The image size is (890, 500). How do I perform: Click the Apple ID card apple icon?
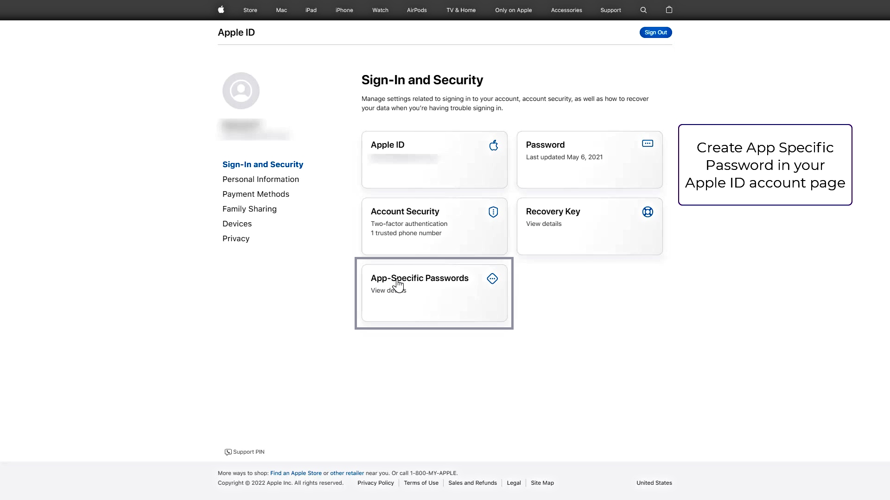pyautogui.click(x=494, y=145)
